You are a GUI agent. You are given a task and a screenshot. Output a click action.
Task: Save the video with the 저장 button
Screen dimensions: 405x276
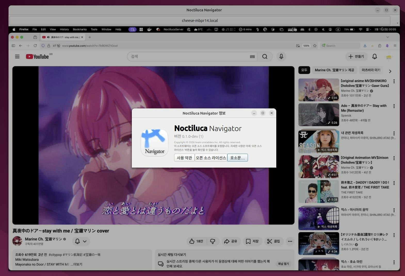[x=252, y=241]
